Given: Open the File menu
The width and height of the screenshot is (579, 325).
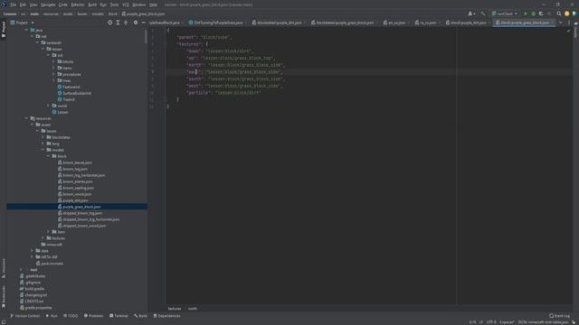Looking at the screenshot, I should tap(14, 5).
